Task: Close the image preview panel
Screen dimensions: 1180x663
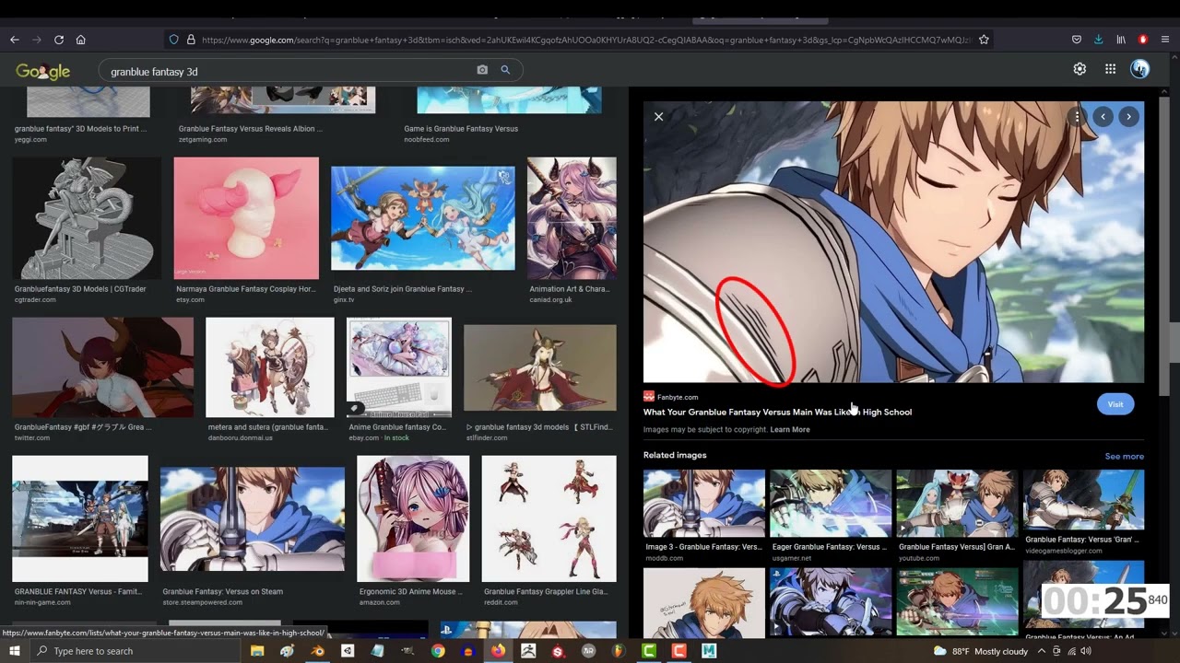Action: point(658,117)
